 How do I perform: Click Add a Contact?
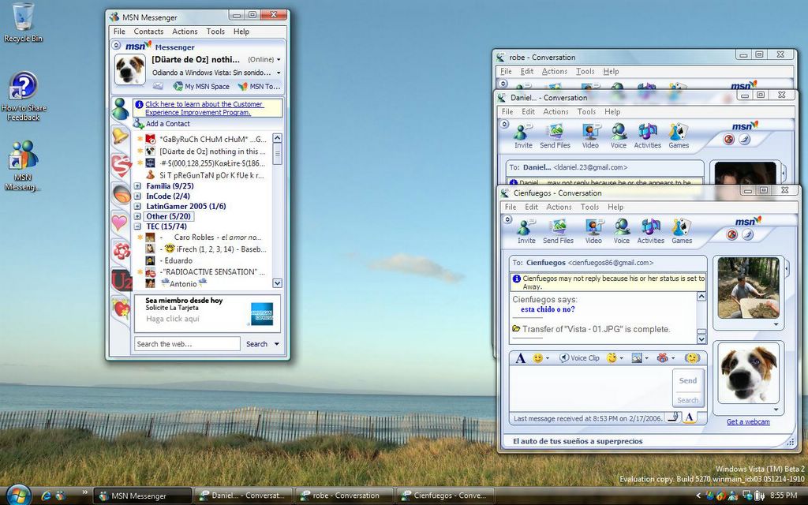coord(161,124)
